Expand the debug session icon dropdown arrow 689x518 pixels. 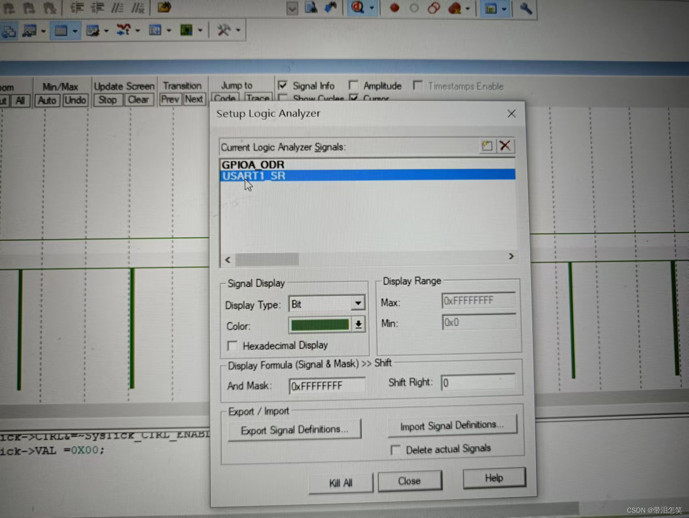372,8
